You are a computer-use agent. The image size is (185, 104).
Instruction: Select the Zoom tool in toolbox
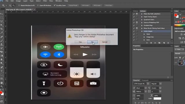click(x=1, y=87)
